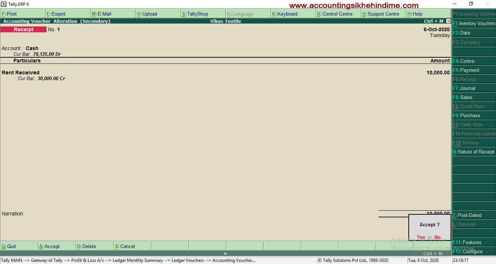
Task: Click F2 Date button
Action: point(474,33)
